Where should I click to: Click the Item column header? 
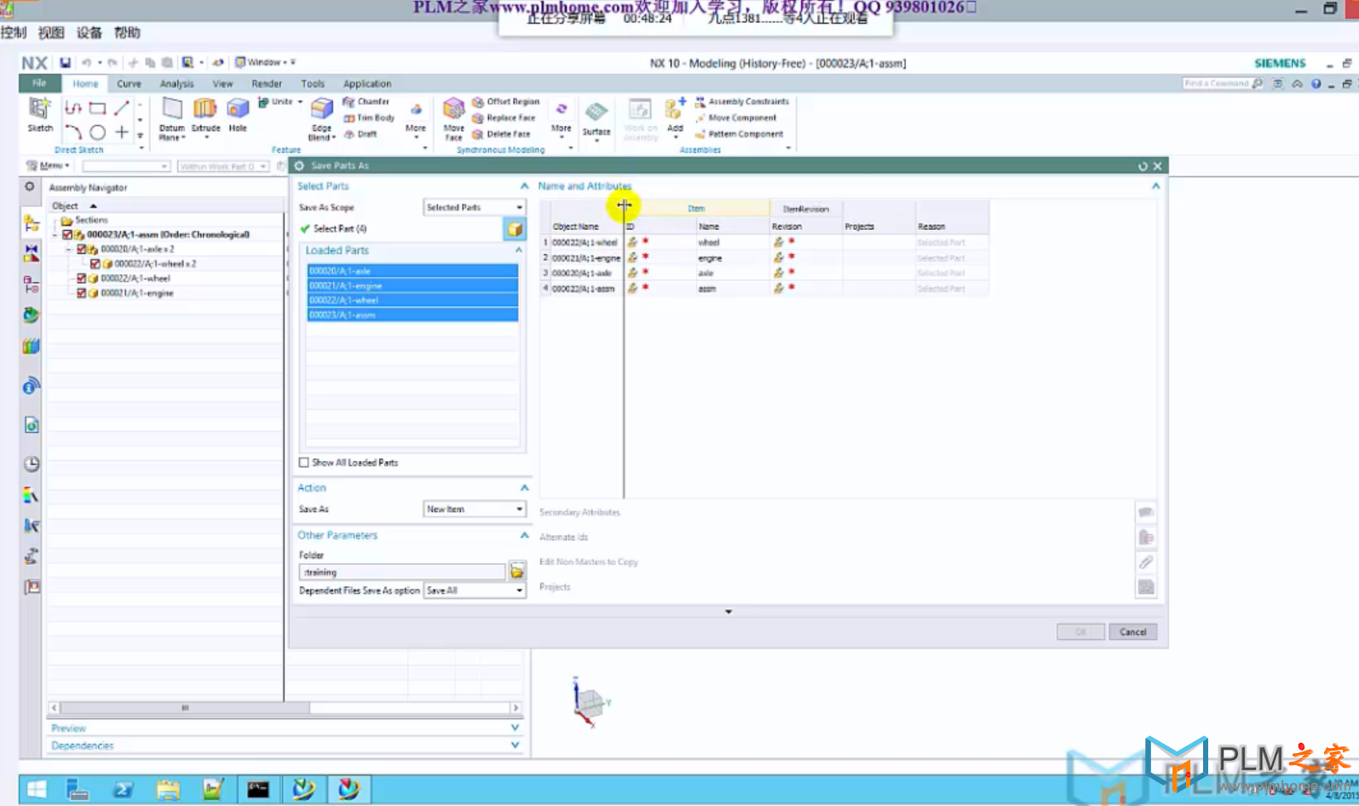(696, 208)
